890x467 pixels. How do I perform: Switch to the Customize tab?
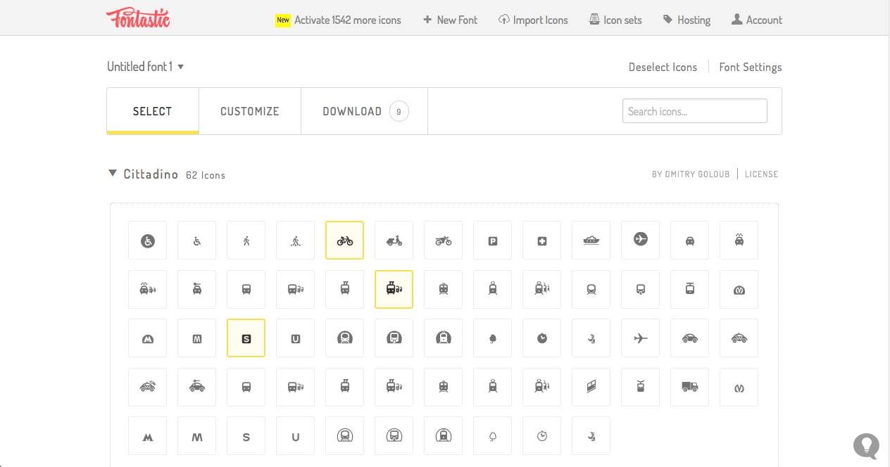pos(250,110)
